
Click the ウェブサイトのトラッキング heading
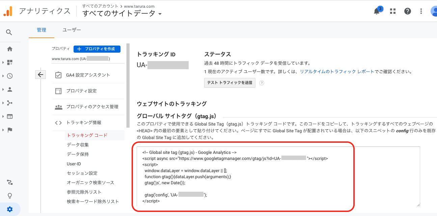tap(172, 104)
